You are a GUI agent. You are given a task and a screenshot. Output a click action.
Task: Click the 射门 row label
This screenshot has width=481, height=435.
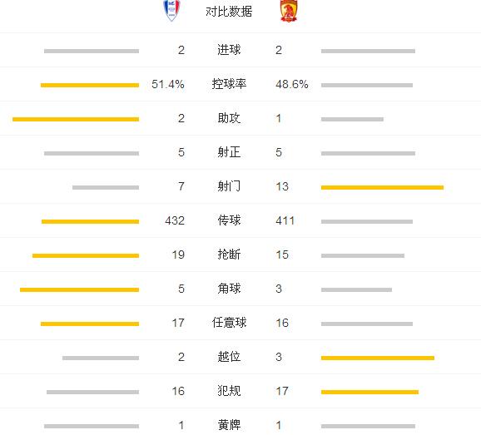coord(229,186)
